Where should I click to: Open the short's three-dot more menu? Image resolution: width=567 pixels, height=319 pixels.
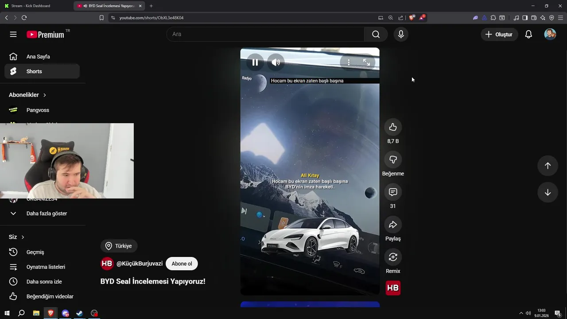tap(349, 62)
